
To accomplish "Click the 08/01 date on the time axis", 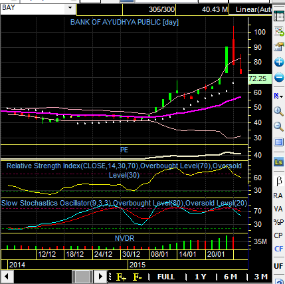I will pyautogui.click(x=159, y=254).
